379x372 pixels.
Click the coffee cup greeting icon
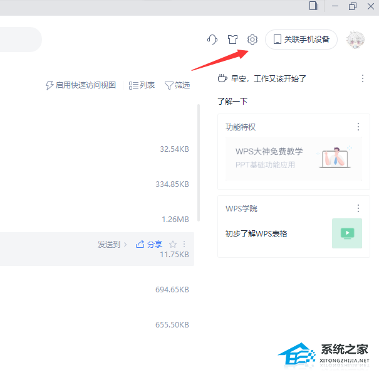click(x=222, y=78)
